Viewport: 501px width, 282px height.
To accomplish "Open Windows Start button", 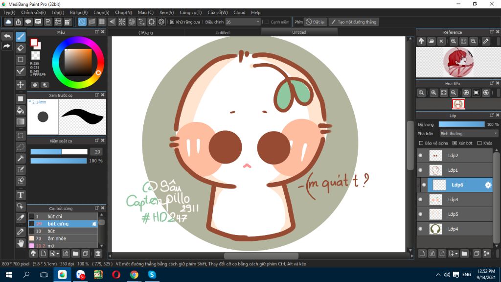I will (x=9, y=275).
